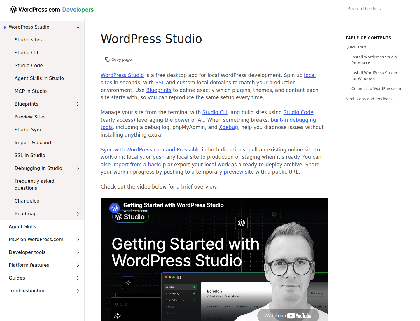Jump to Install WordPress Studio for macOS
Viewport: 420px width, 321px height.
pos(374,60)
